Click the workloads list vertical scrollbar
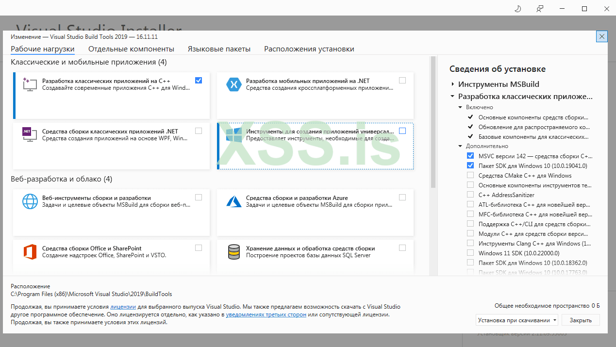This screenshot has height=347, width=616. [433, 121]
